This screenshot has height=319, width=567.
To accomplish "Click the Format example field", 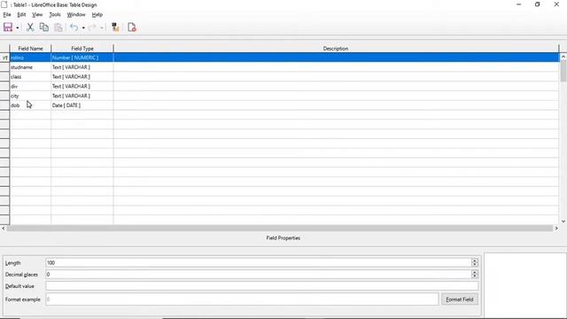I will click(x=242, y=300).
